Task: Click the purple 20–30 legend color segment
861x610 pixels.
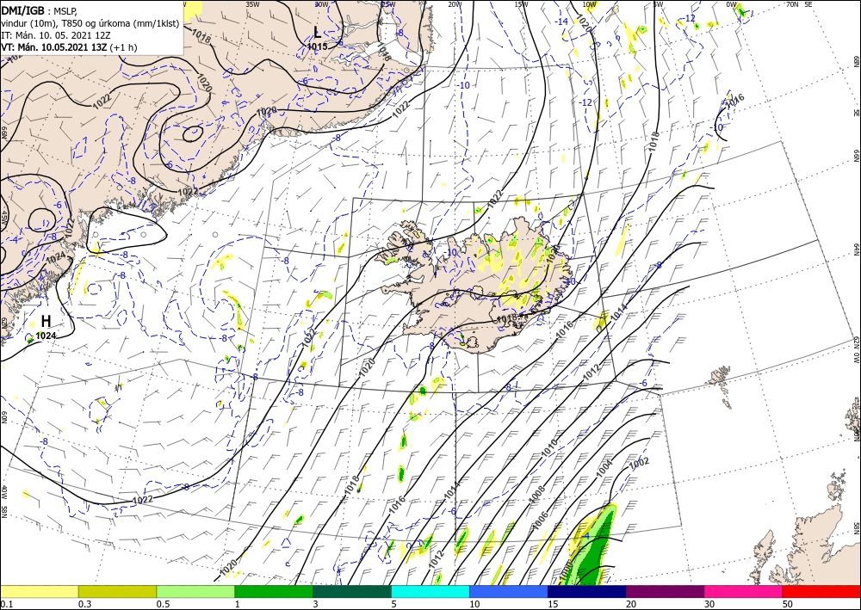Action: pyautogui.click(x=665, y=591)
